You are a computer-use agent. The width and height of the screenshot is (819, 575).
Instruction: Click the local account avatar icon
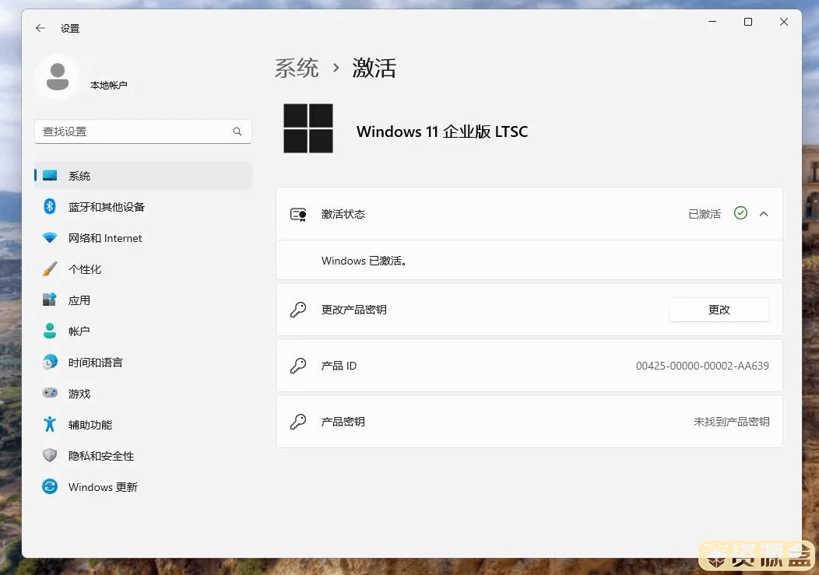click(x=58, y=77)
